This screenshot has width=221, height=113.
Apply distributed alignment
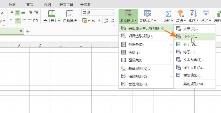tap(36, 21)
